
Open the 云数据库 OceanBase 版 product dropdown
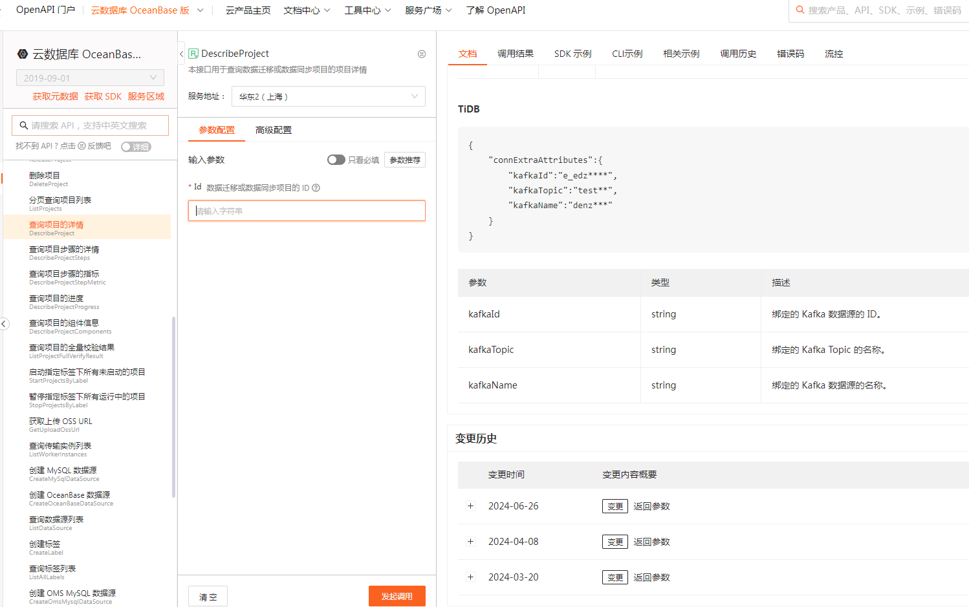[x=147, y=10]
